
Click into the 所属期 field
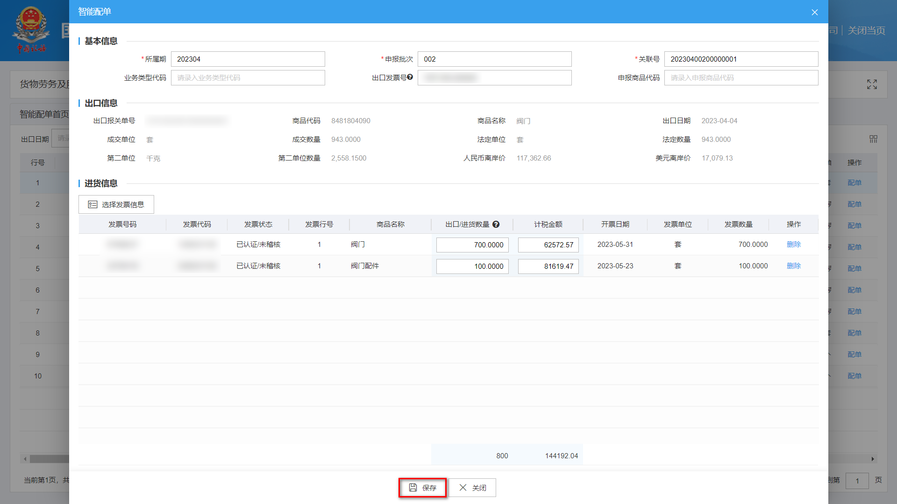pos(248,59)
